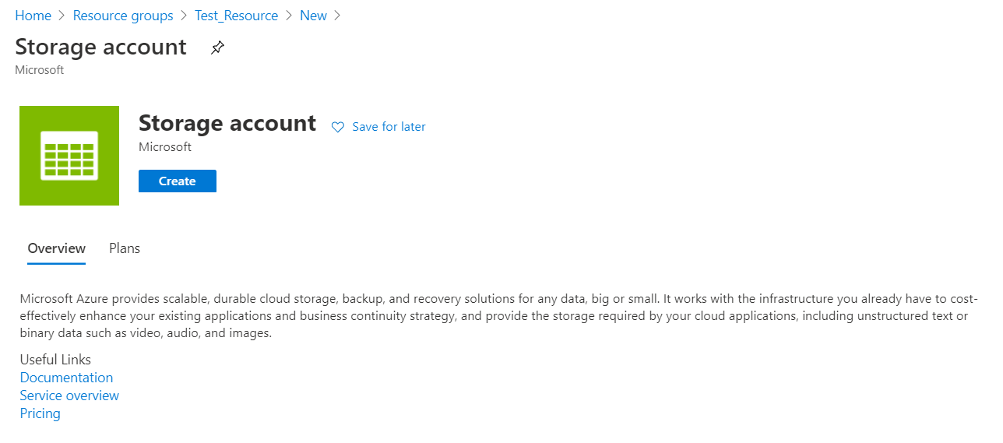Click the top Storage account page title
This screenshot has width=1003, height=443.
coord(100,47)
